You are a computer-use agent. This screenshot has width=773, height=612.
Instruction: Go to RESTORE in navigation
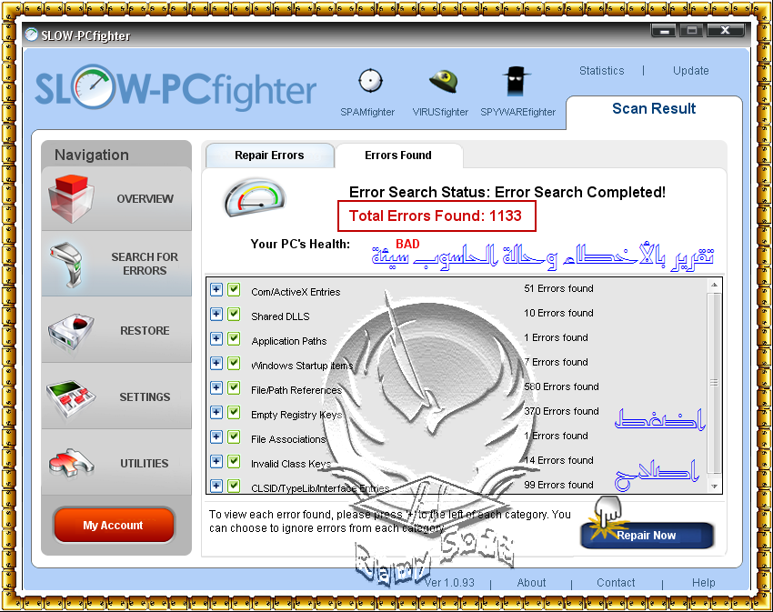(116, 330)
